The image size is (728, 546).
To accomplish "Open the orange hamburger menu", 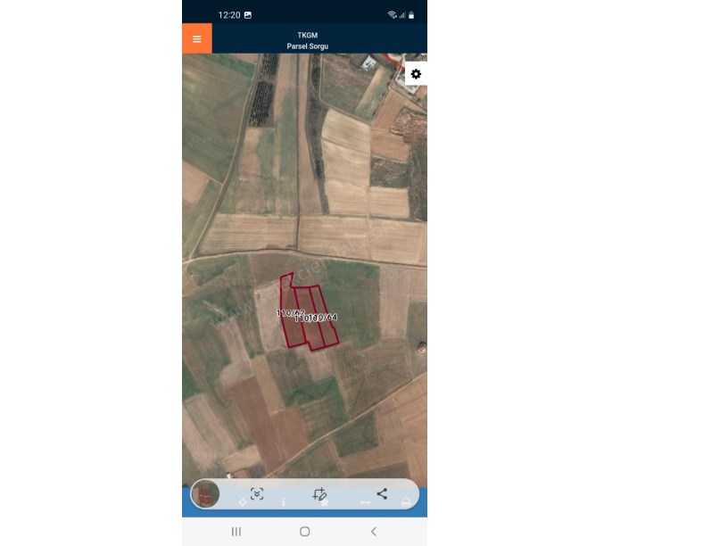I will 197,38.
